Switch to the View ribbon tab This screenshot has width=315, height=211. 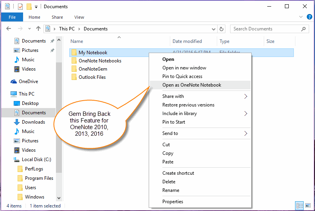click(x=79, y=17)
